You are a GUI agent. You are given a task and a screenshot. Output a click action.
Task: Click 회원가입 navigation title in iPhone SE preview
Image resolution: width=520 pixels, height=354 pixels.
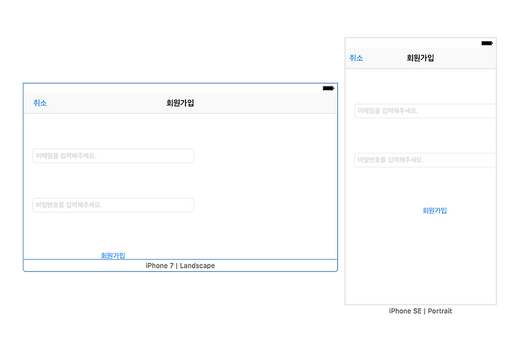point(420,58)
